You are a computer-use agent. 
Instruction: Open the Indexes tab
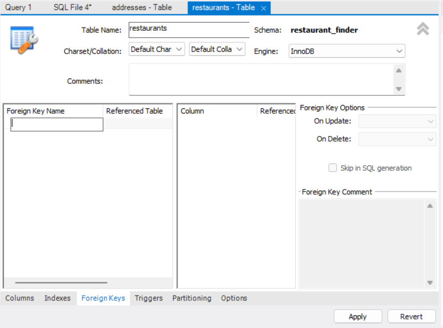click(x=57, y=298)
